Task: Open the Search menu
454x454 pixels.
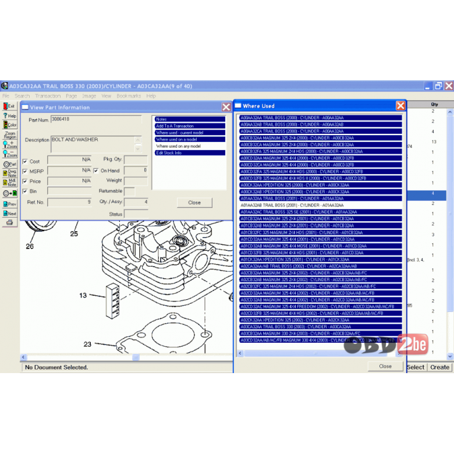Action: (22, 96)
